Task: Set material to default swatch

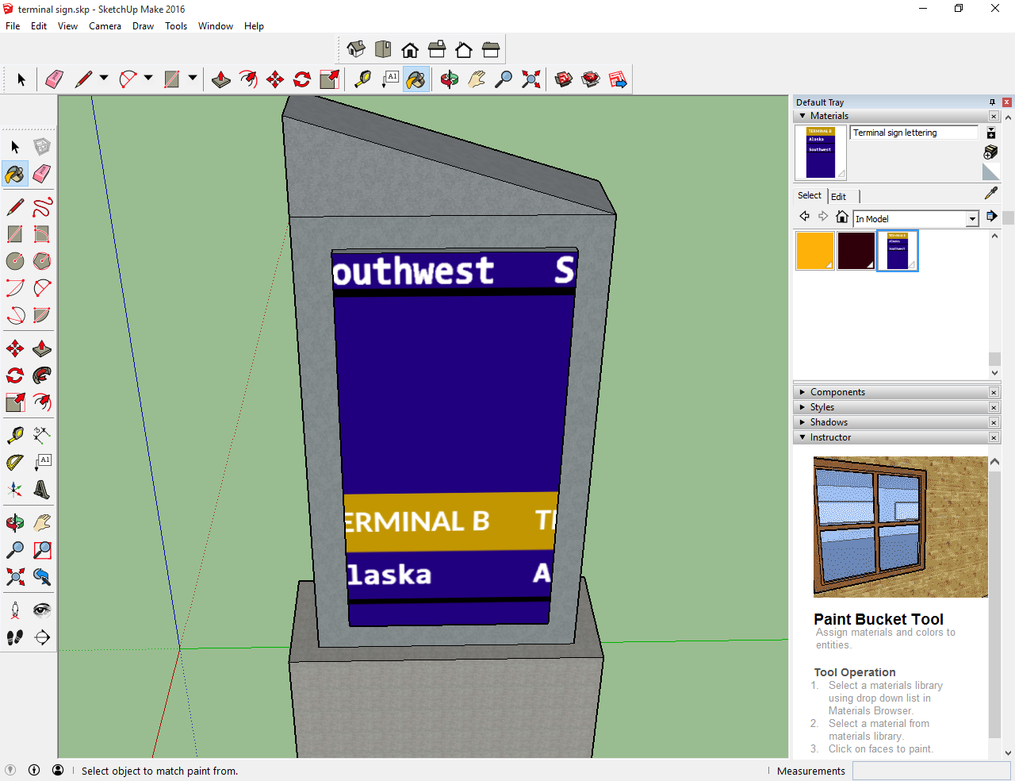Action: (991, 172)
